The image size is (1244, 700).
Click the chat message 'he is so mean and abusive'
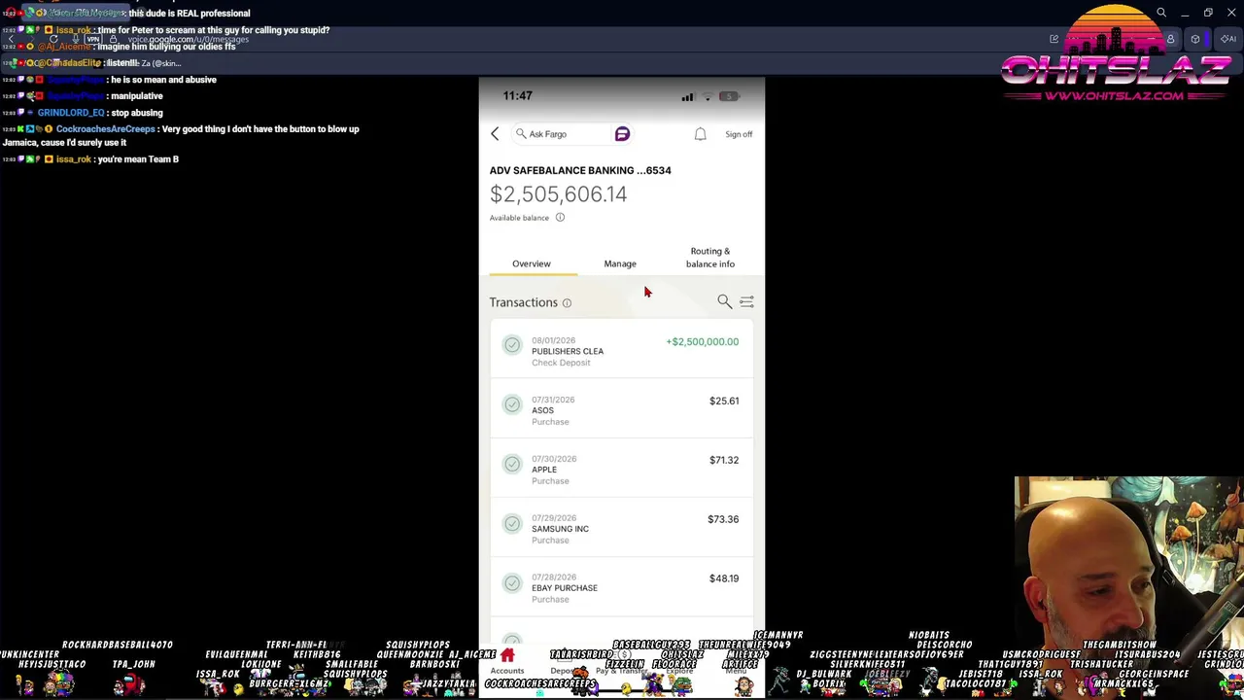pyautogui.click(x=109, y=80)
